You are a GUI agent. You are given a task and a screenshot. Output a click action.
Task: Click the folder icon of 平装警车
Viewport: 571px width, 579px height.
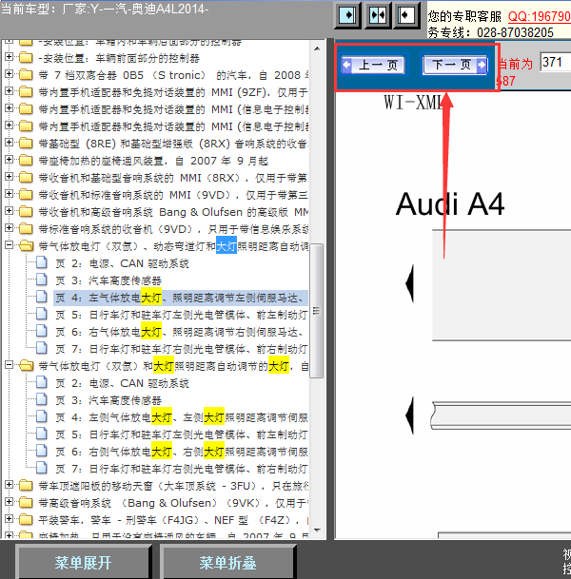pyautogui.click(x=26, y=519)
